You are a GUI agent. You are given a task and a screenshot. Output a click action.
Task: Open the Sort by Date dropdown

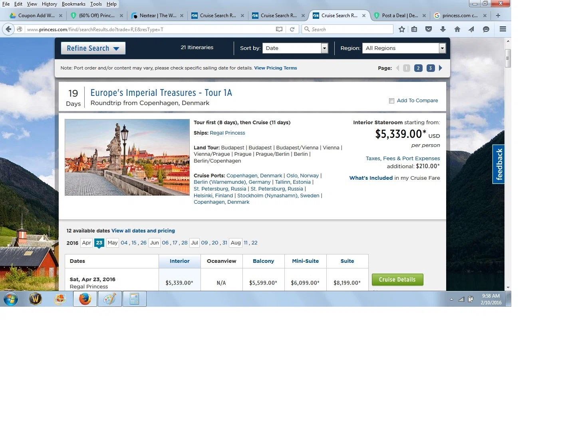pyautogui.click(x=295, y=48)
